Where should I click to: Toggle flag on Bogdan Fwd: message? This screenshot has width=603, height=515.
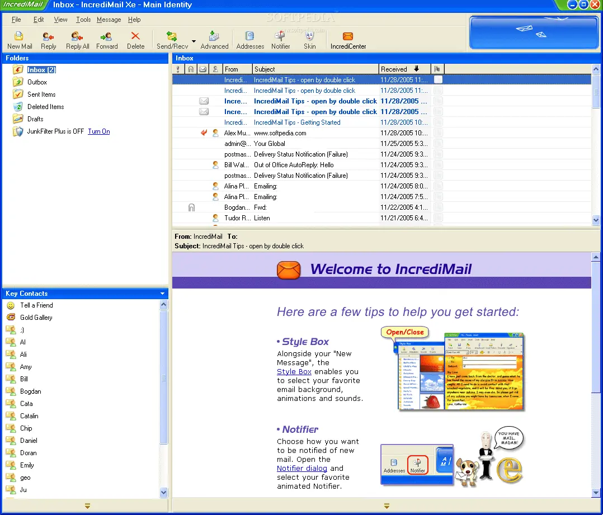pos(438,207)
